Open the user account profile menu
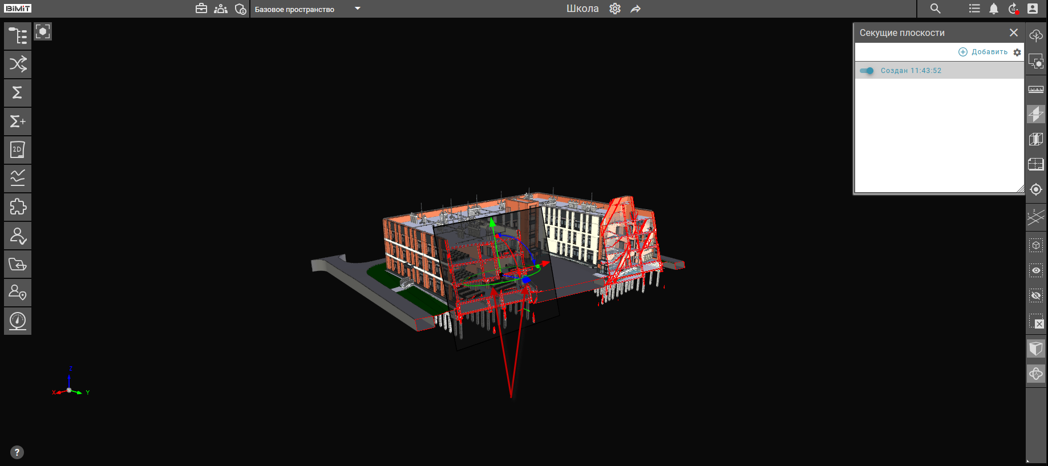The width and height of the screenshot is (1048, 466). point(1033,9)
